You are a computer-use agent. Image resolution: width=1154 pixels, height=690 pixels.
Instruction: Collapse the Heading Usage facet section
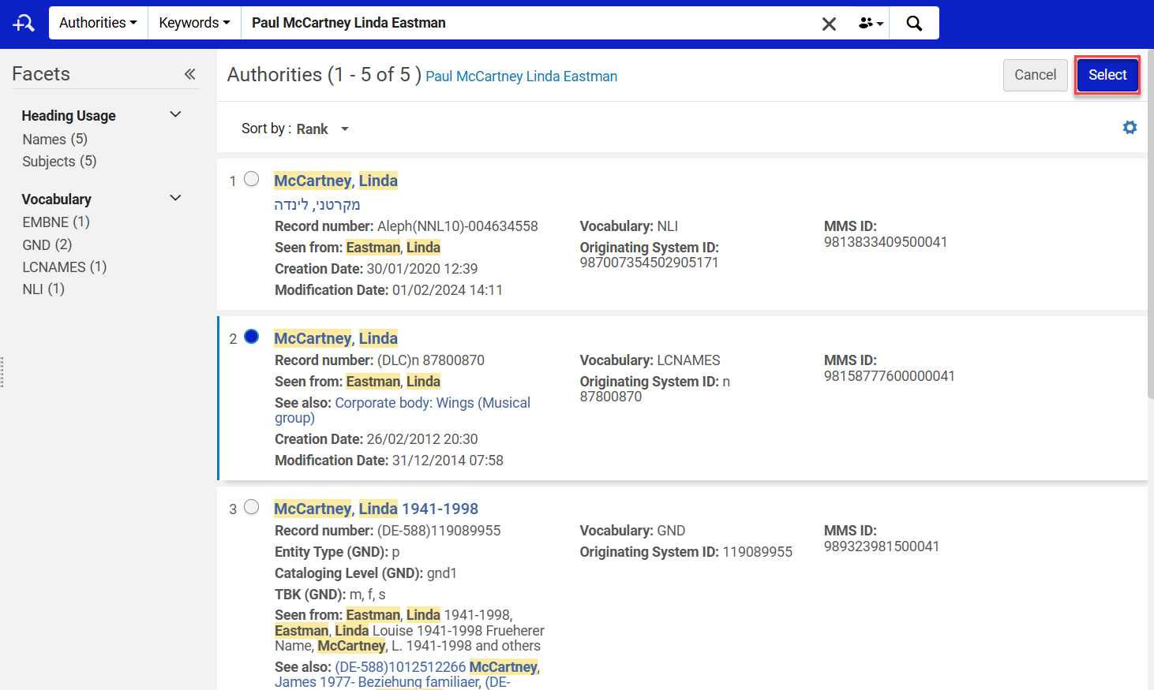tap(175, 115)
